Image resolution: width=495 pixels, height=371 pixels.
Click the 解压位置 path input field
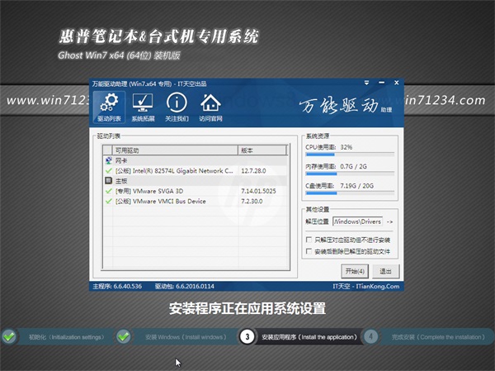point(357,222)
